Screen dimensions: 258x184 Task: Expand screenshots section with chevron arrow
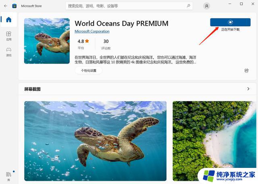[x=248, y=89]
